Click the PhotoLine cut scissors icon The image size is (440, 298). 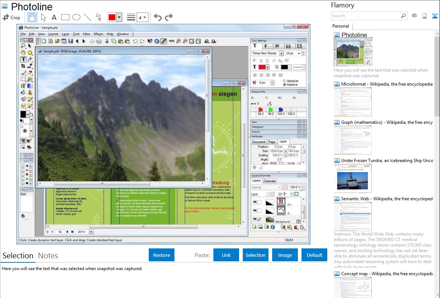click(x=107, y=41)
